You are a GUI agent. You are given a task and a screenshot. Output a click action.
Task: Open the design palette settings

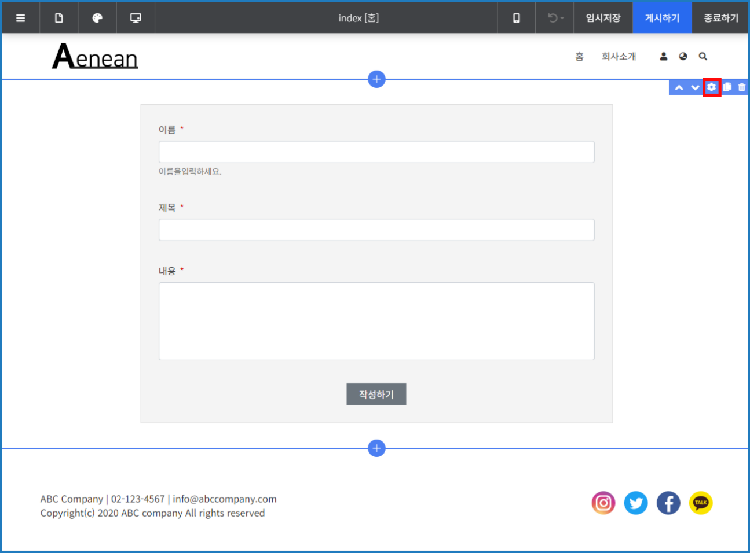pos(97,17)
